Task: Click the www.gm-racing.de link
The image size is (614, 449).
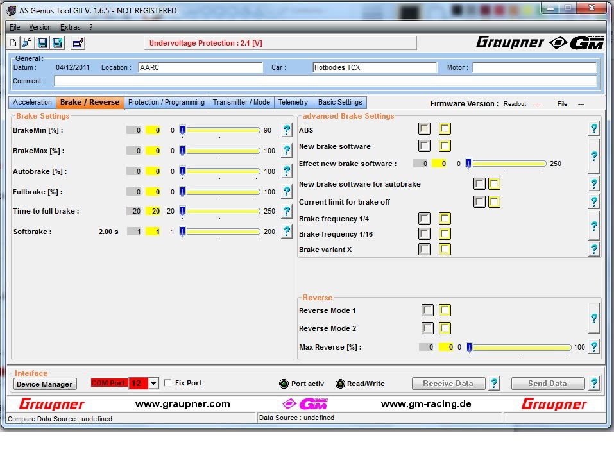Action: pos(426,404)
